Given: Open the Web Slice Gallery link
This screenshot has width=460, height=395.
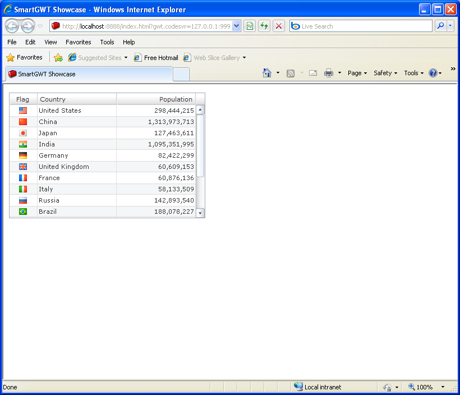Looking at the screenshot, I should 214,58.
